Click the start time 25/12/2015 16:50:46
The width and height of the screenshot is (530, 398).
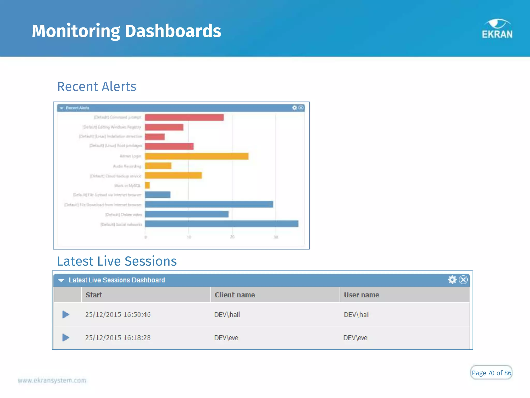pos(118,315)
